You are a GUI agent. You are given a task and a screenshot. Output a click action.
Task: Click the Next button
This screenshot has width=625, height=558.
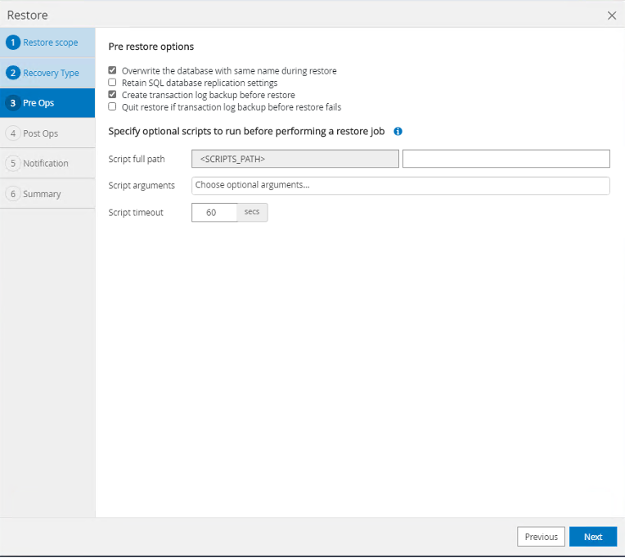pyautogui.click(x=593, y=537)
